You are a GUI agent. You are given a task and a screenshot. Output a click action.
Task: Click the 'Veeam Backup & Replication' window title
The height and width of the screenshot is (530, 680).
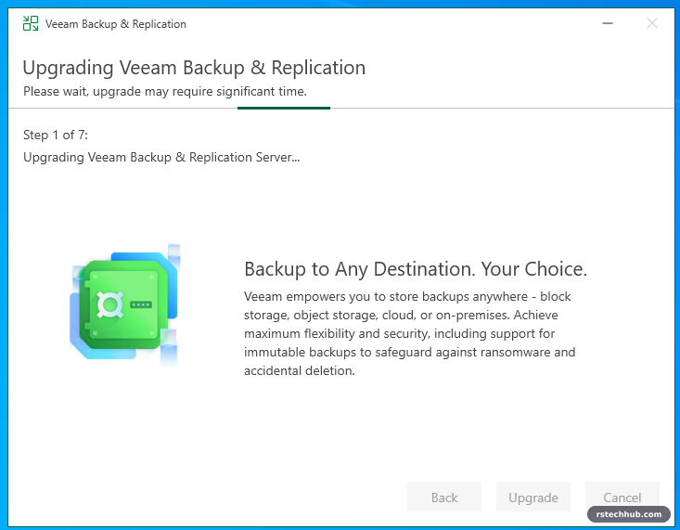[116, 24]
